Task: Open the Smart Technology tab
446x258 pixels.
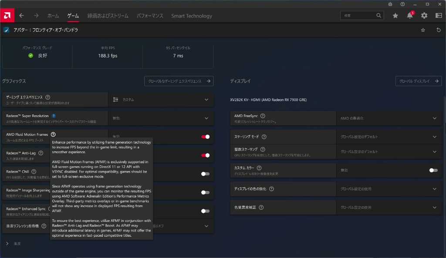Action: point(192,16)
